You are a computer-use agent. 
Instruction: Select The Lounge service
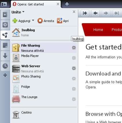pyautogui.click(x=44, y=99)
